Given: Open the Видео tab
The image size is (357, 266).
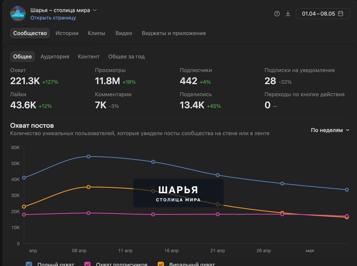Looking at the screenshot, I should click(124, 33).
